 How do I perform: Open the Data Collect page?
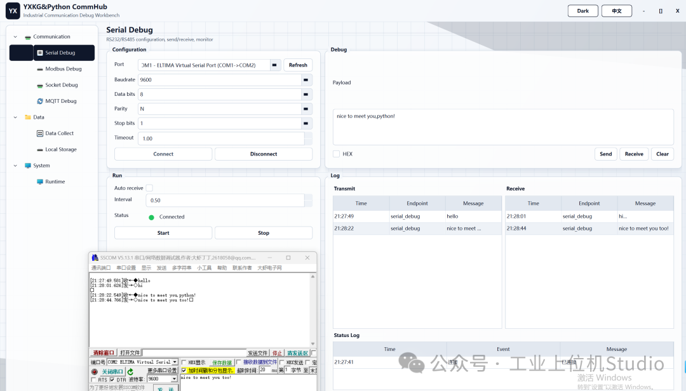pos(60,133)
